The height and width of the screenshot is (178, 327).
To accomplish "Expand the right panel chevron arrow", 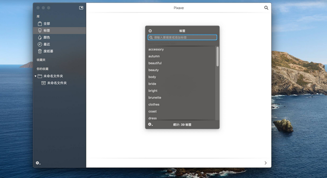I will (266, 163).
